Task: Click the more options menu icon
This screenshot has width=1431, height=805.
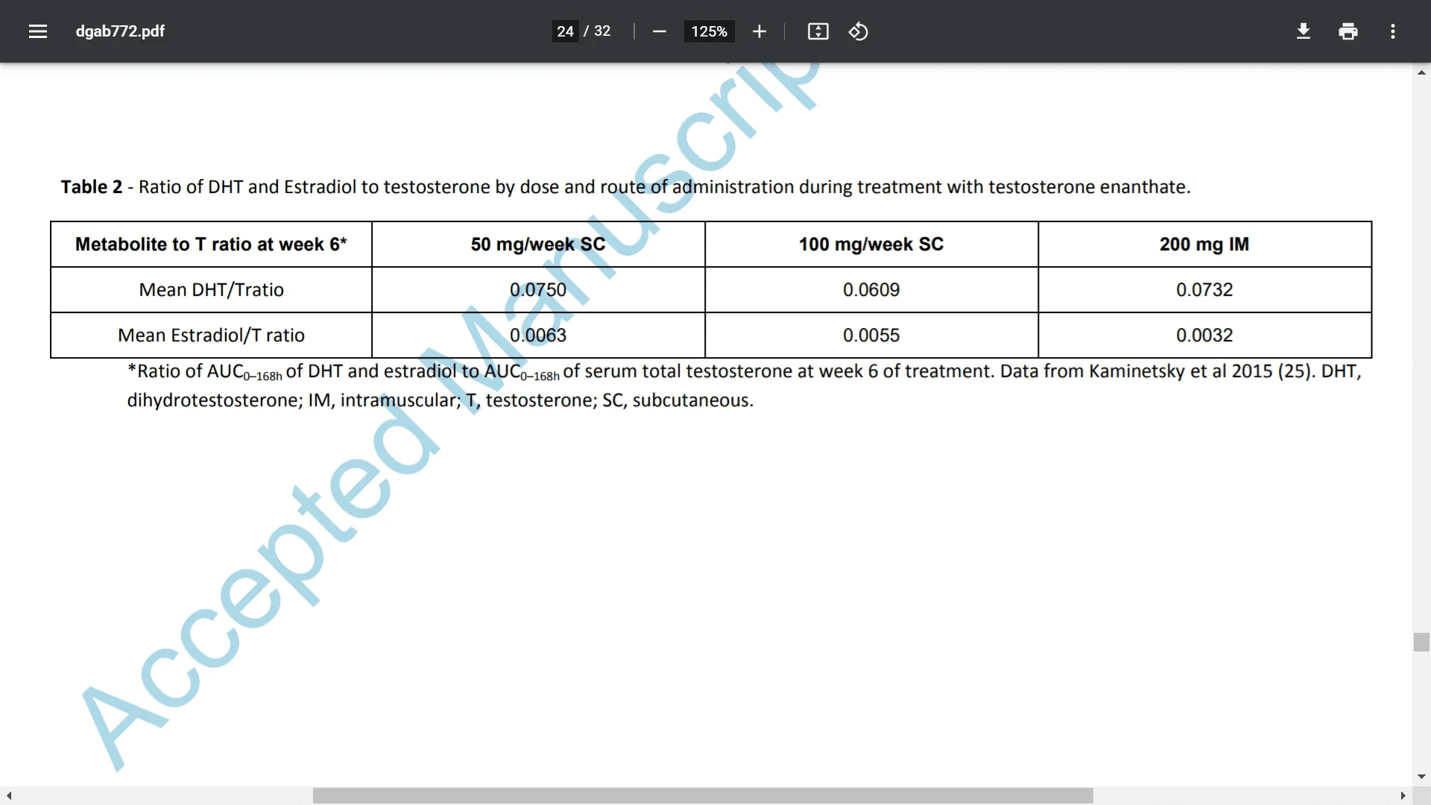Action: [x=1393, y=31]
